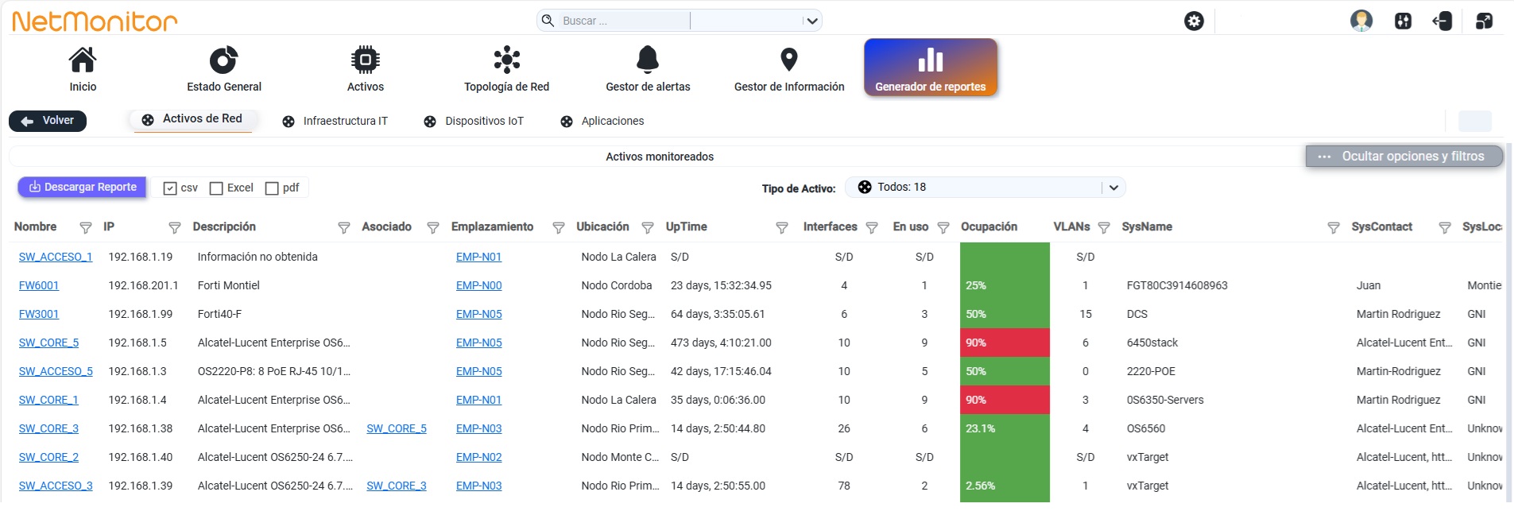Screen dimensions: 1514x515
Task: Open the Gestor de Información pin icon
Action: [x=789, y=60]
